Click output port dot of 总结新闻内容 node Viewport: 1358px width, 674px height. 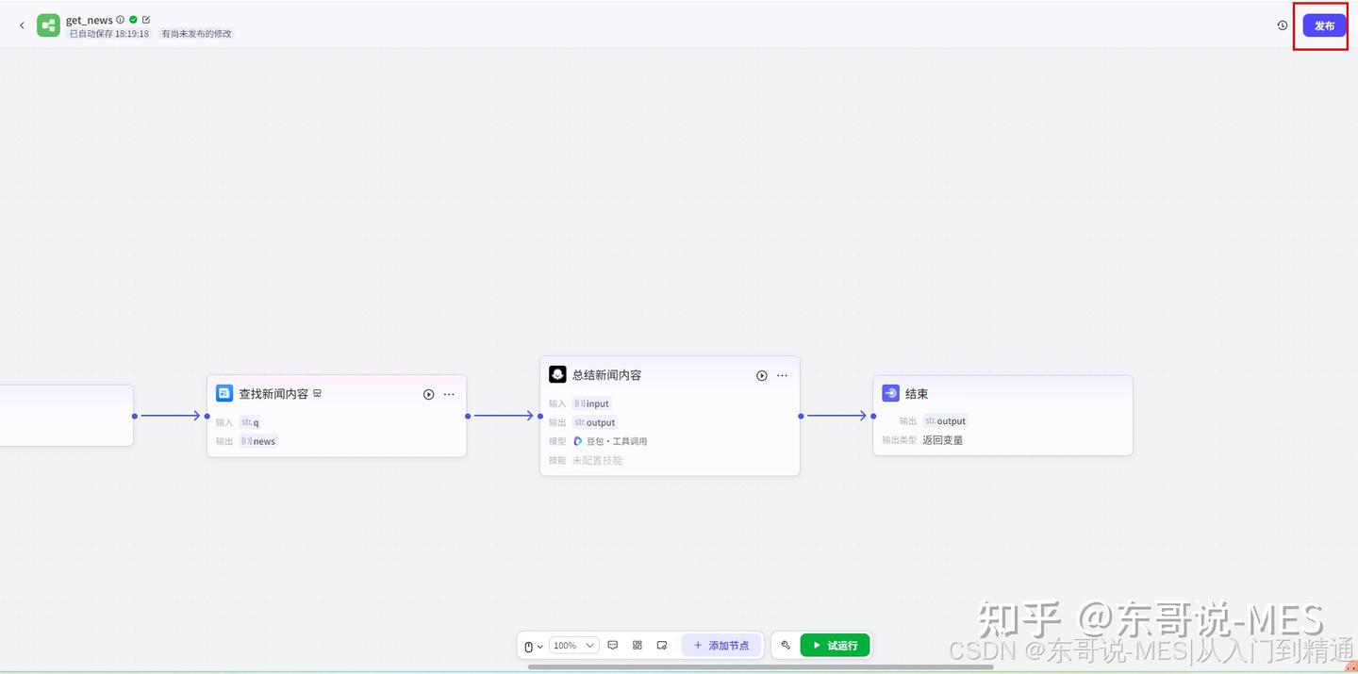(801, 416)
